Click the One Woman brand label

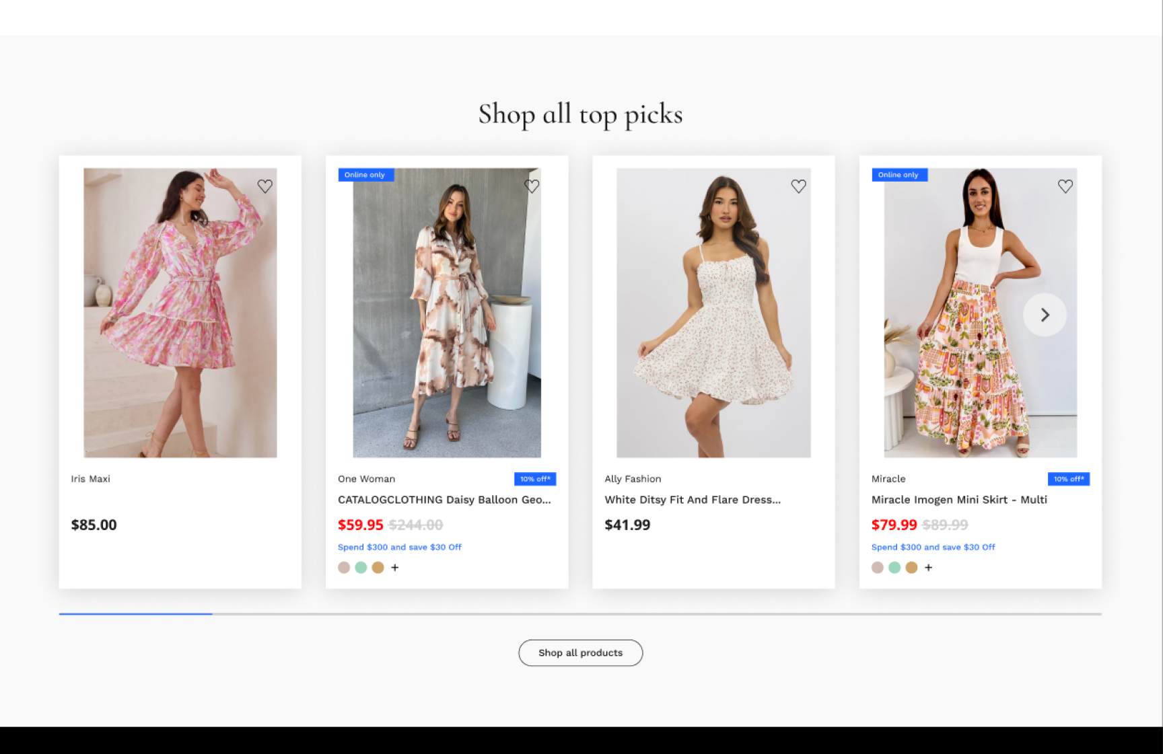coord(367,479)
